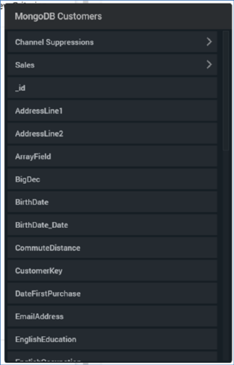Click the MongoDB Customers header title
This screenshot has height=365, width=234.
coord(58,16)
